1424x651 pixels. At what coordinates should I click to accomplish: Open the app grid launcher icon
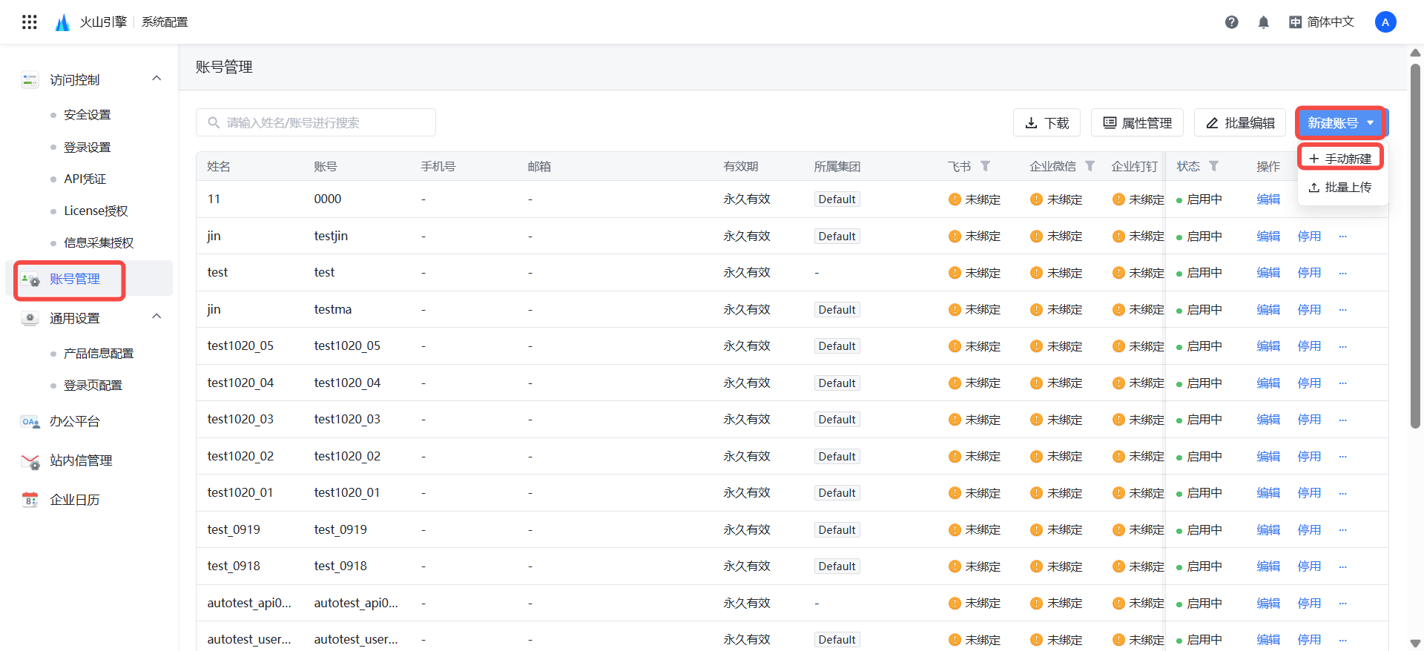(30, 22)
